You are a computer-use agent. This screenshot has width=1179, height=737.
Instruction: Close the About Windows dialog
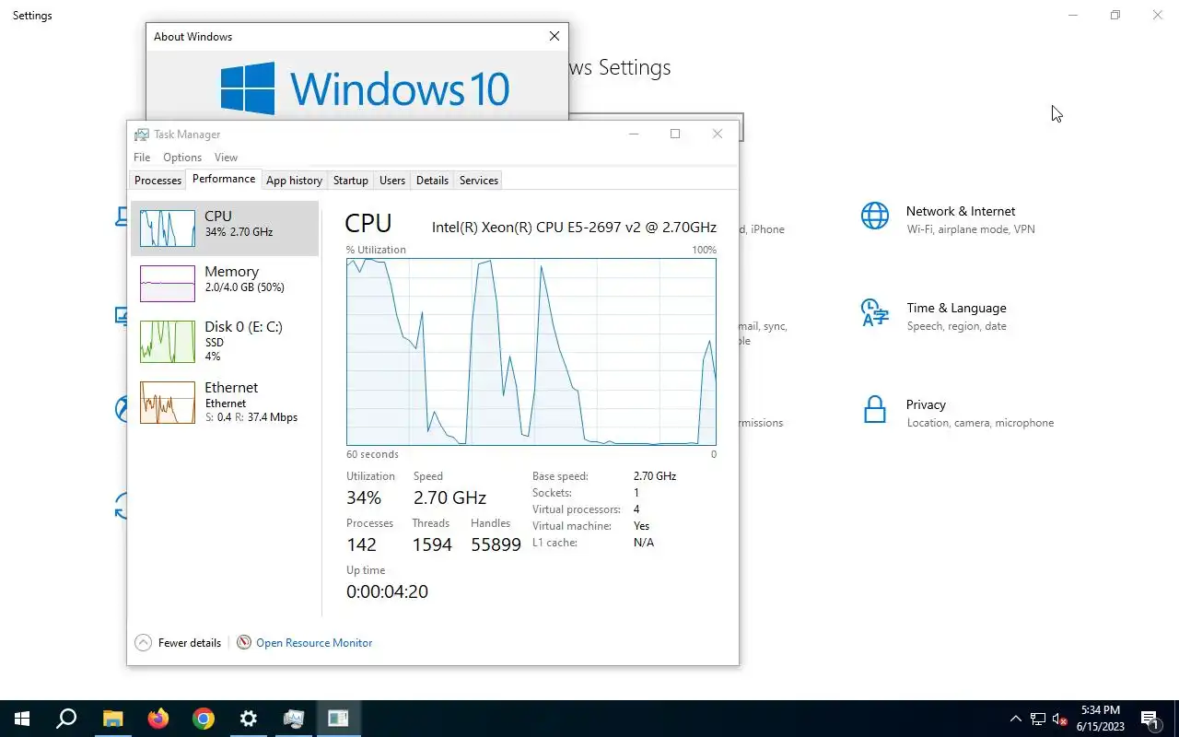554,37
